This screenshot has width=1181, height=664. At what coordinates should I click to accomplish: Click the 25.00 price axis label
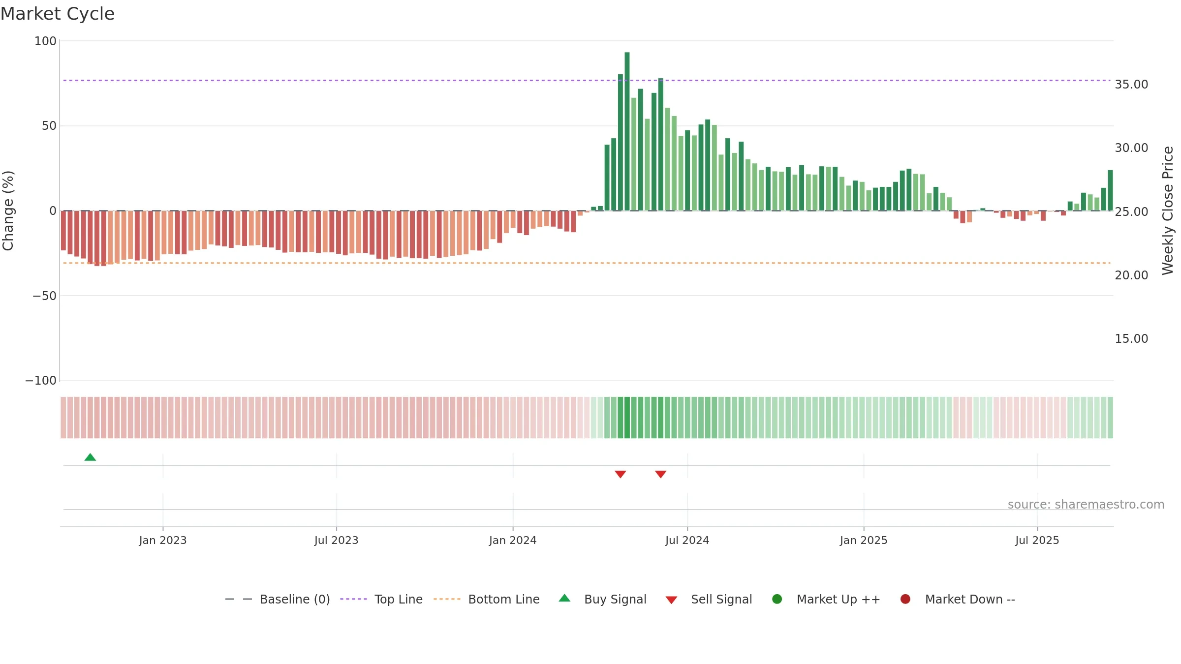pyautogui.click(x=1131, y=212)
